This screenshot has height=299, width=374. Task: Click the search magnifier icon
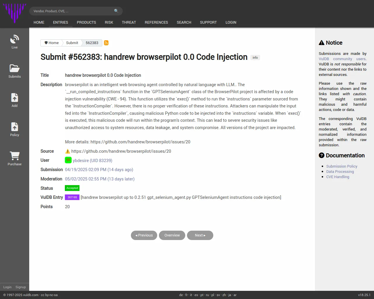(x=116, y=11)
